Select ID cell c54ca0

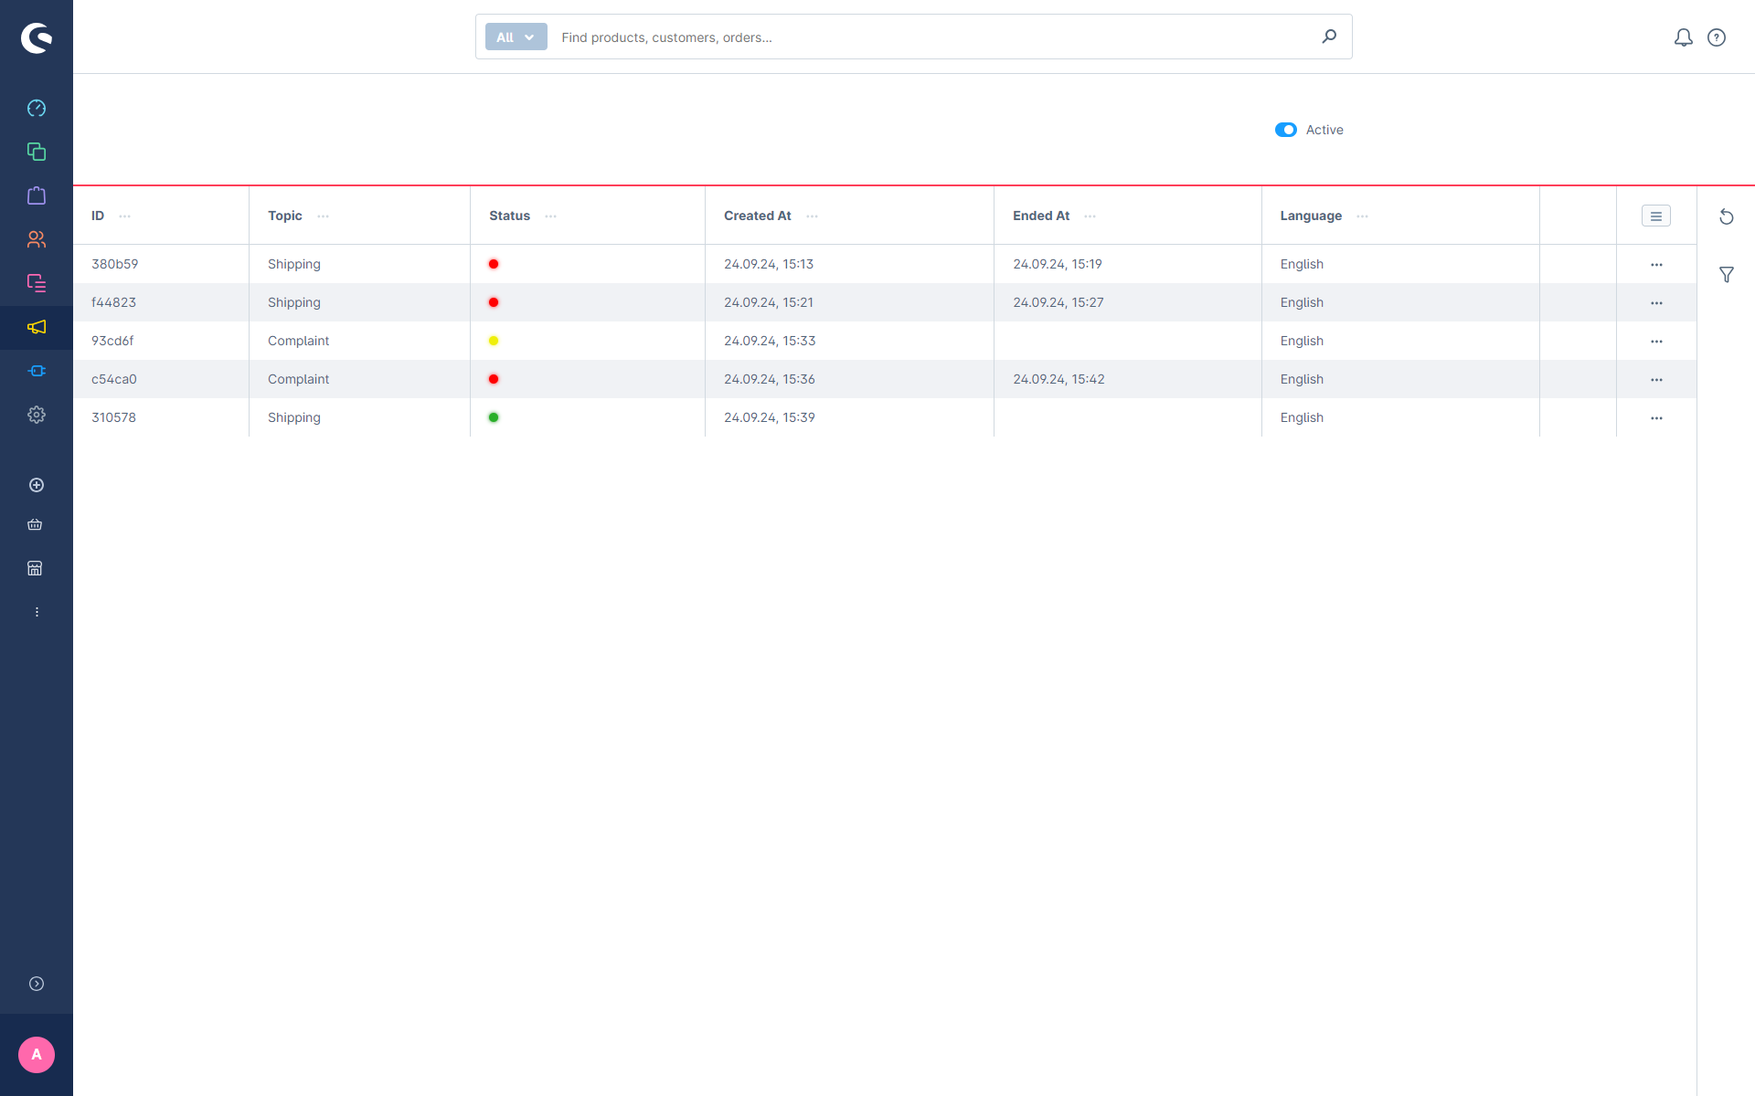pos(114,379)
